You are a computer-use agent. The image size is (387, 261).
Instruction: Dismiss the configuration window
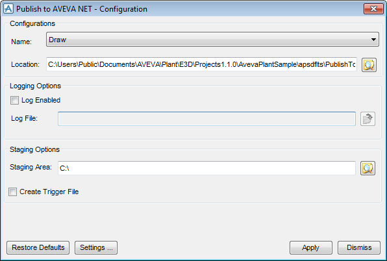tap(359, 247)
